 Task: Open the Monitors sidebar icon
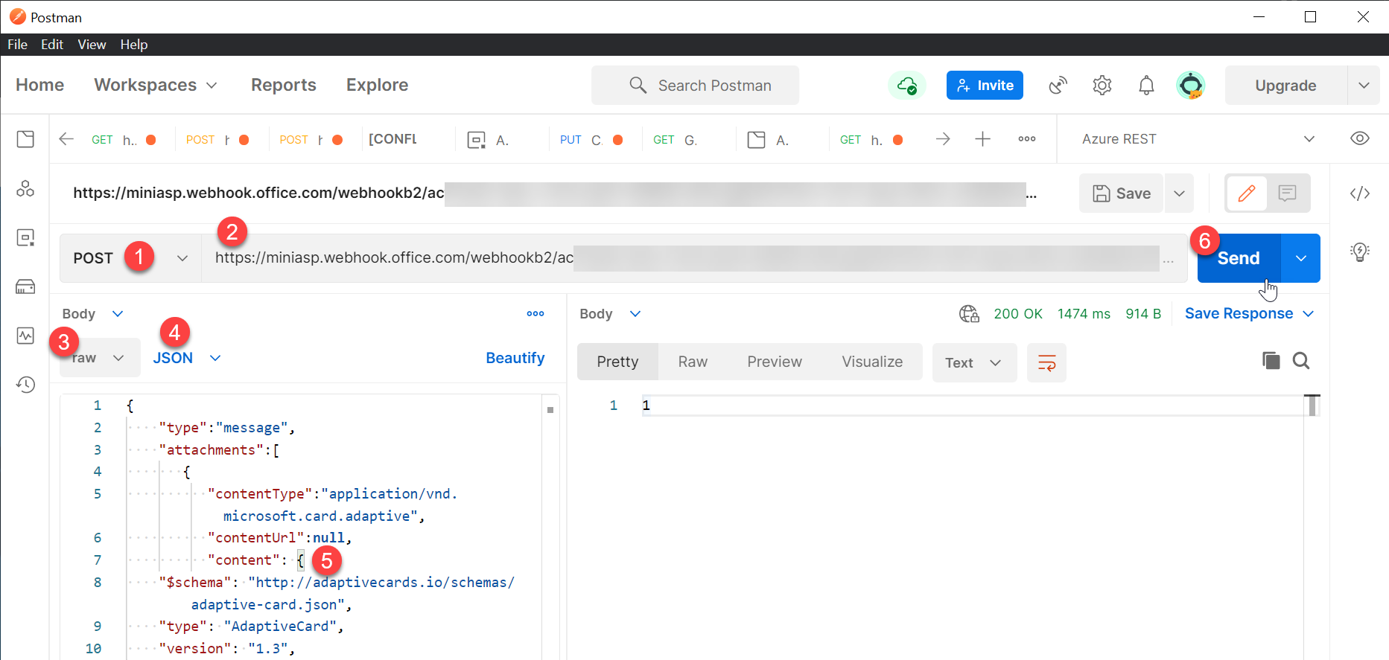[x=25, y=336]
